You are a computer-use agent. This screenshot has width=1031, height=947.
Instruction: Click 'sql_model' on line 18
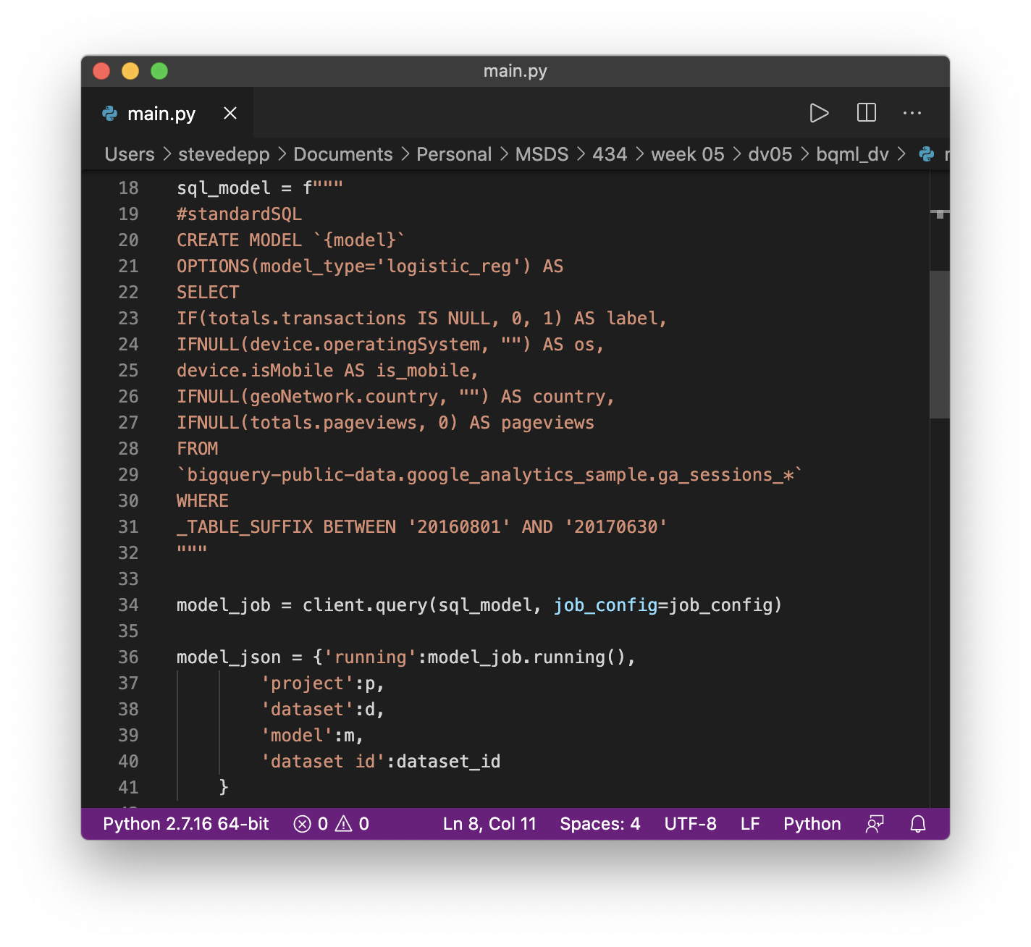point(224,188)
